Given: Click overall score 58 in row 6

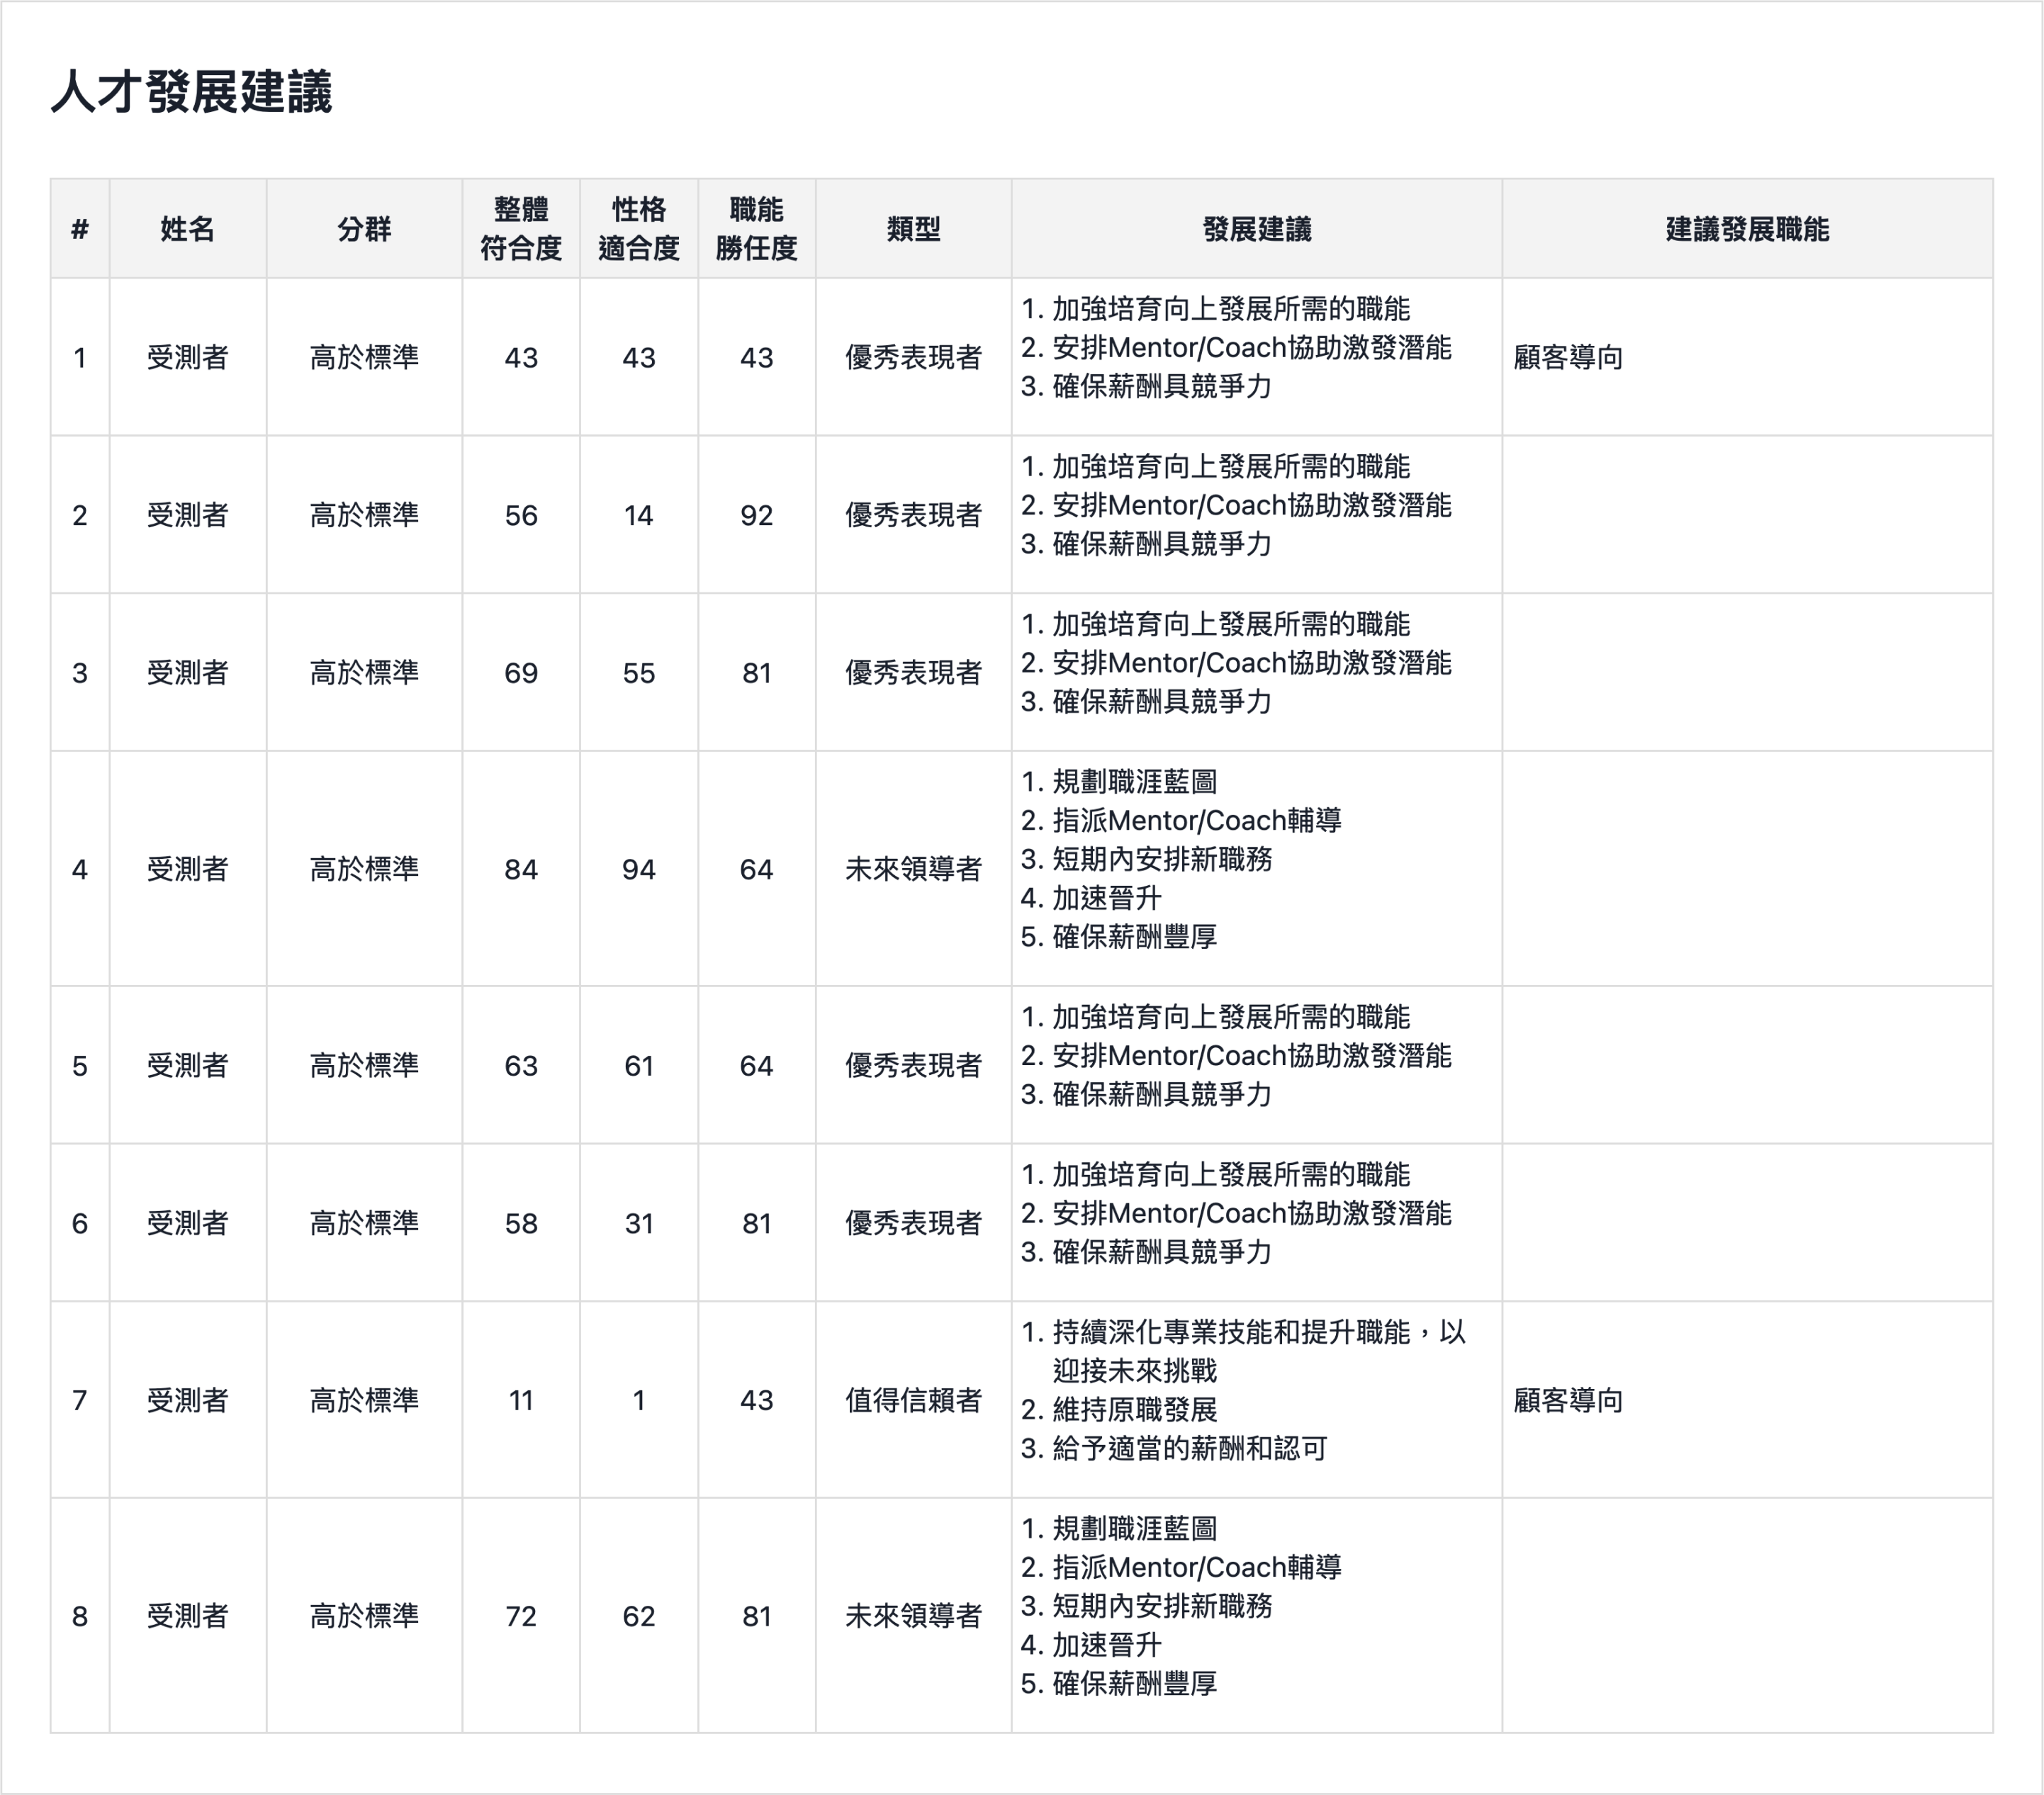Looking at the screenshot, I should (521, 1223).
